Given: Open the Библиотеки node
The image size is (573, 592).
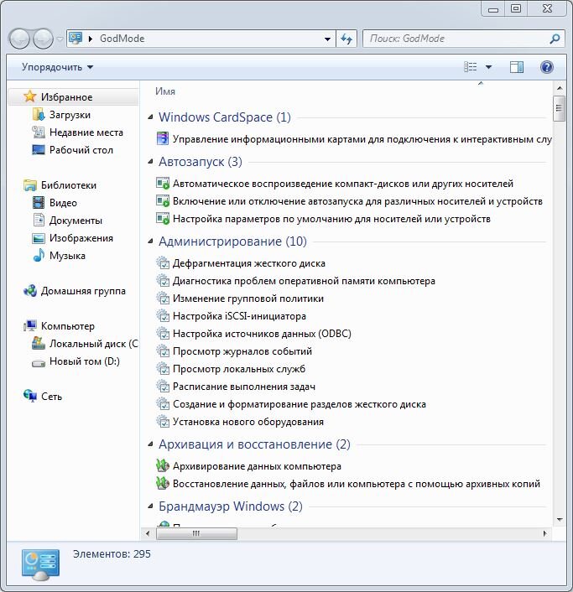Looking at the screenshot, I should coord(69,185).
